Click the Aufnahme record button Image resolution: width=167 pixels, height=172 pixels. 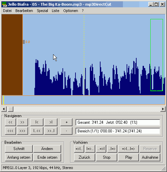pos(150,157)
